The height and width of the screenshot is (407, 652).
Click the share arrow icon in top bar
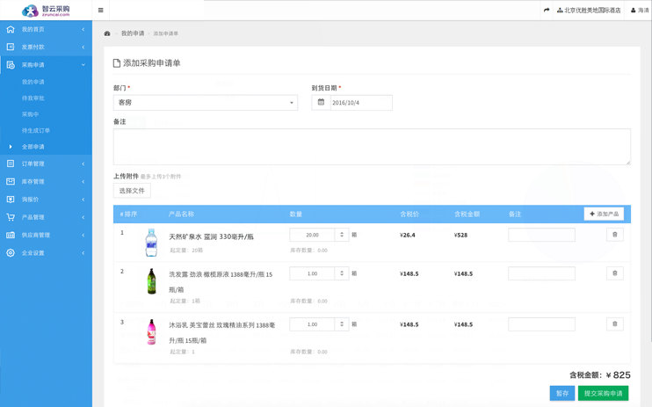(547, 11)
